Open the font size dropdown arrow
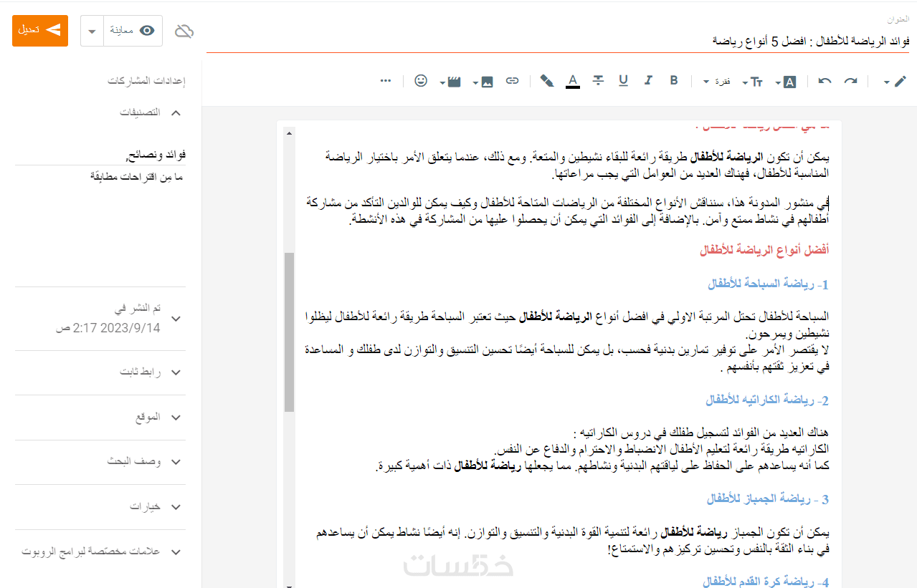Screen dimensions: 917x588 (x=744, y=82)
